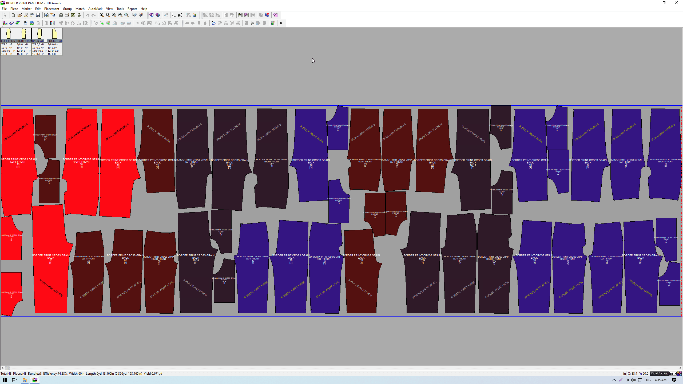Open the Placement menu

coord(51,9)
